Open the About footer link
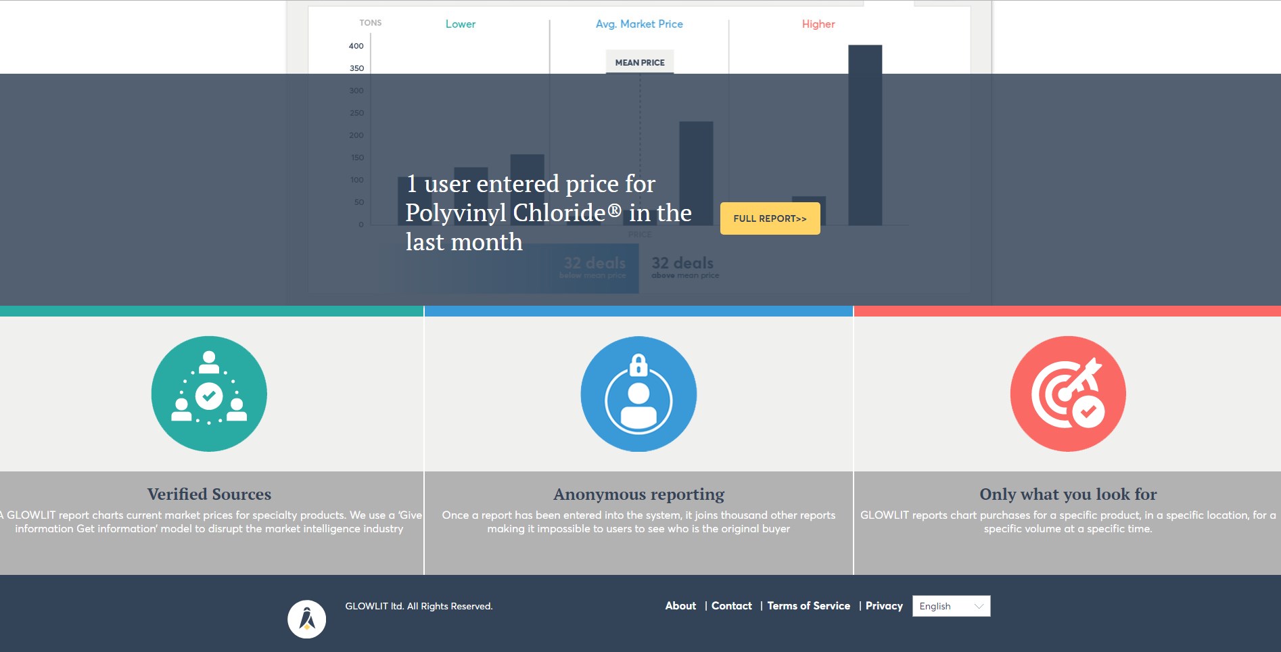The image size is (1281, 652). tap(680, 606)
